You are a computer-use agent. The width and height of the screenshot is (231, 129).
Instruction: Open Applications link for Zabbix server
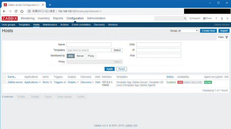31,82
